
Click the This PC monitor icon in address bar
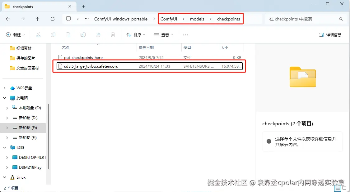(x=68, y=19)
